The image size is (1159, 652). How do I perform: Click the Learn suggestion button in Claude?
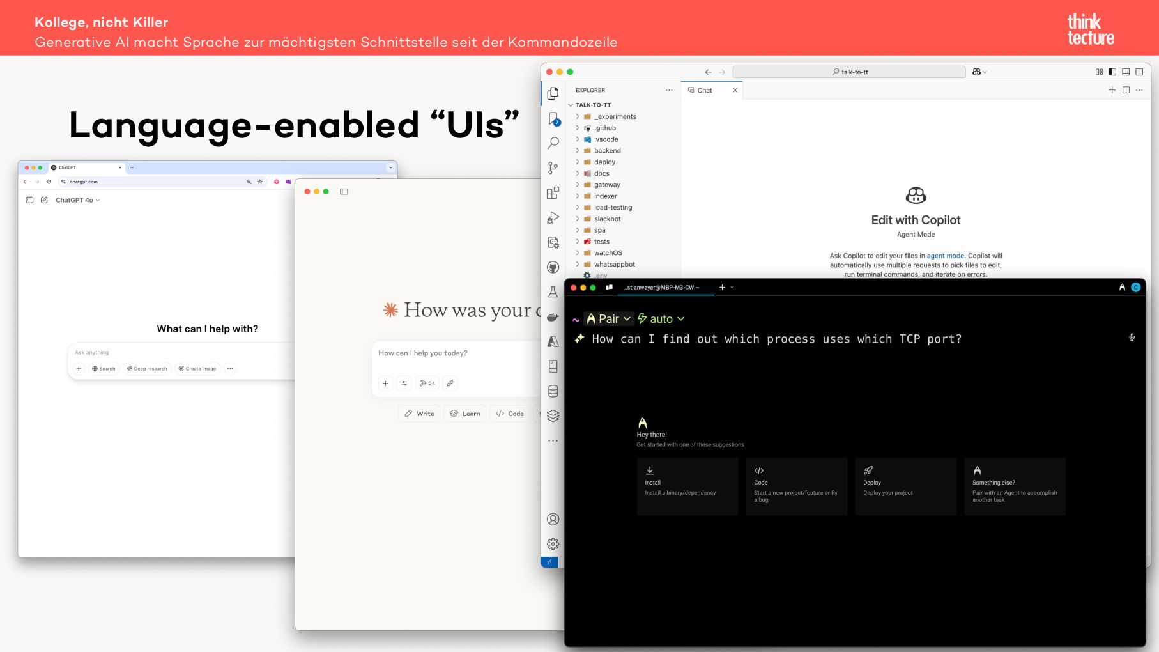pyautogui.click(x=464, y=414)
